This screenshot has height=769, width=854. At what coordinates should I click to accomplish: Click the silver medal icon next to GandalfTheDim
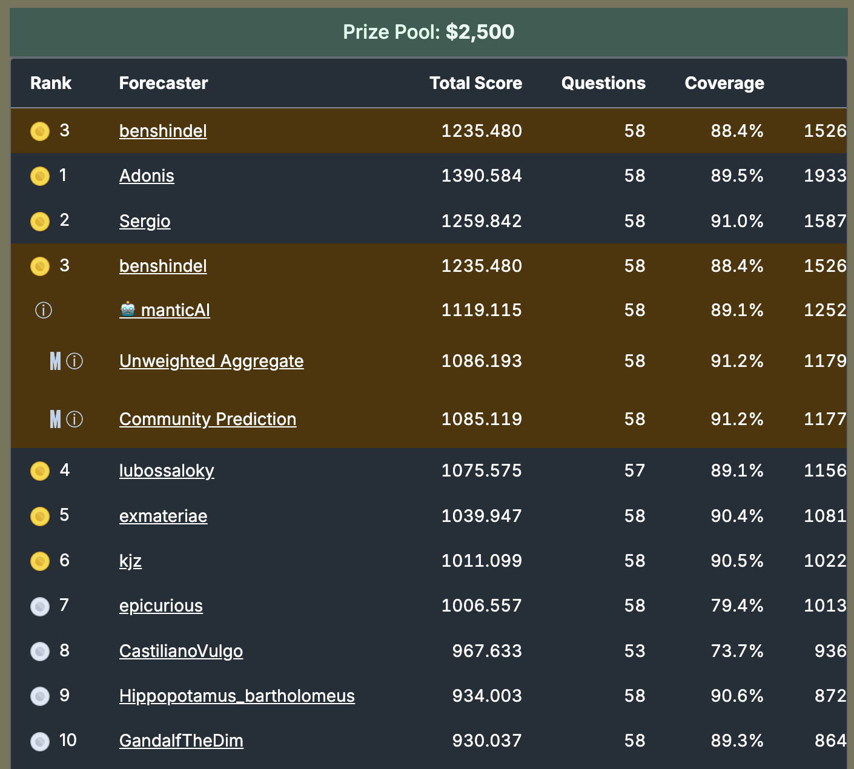40,741
